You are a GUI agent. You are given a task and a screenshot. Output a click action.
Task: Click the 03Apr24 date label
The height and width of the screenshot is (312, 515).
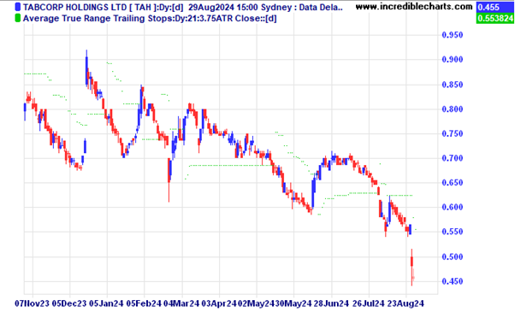click(x=219, y=303)
